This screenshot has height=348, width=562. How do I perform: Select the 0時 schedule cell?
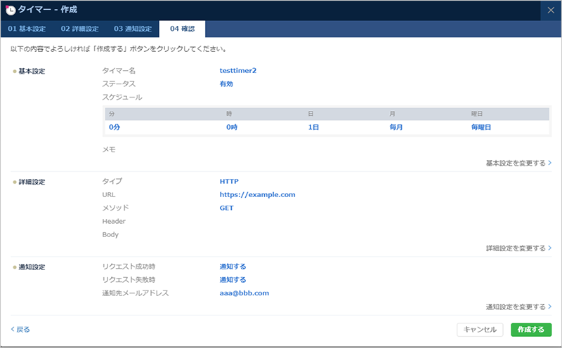click(233, 128)
